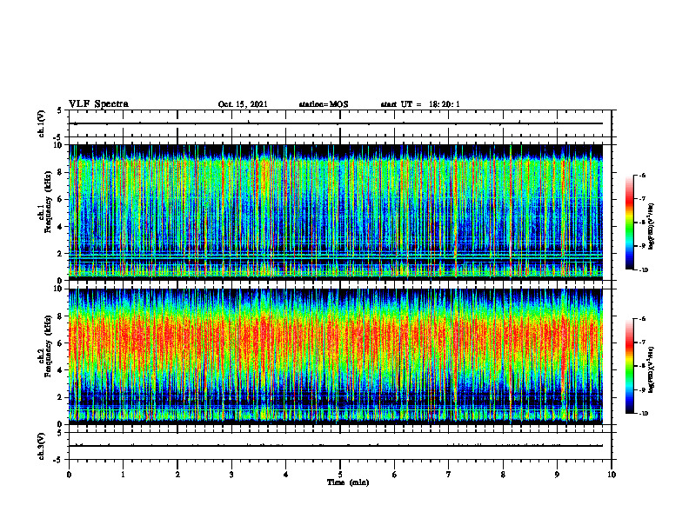This screenshot has width=689, height=532.
Task: Click time axis tick label '2'
Action: click(177, 475)
